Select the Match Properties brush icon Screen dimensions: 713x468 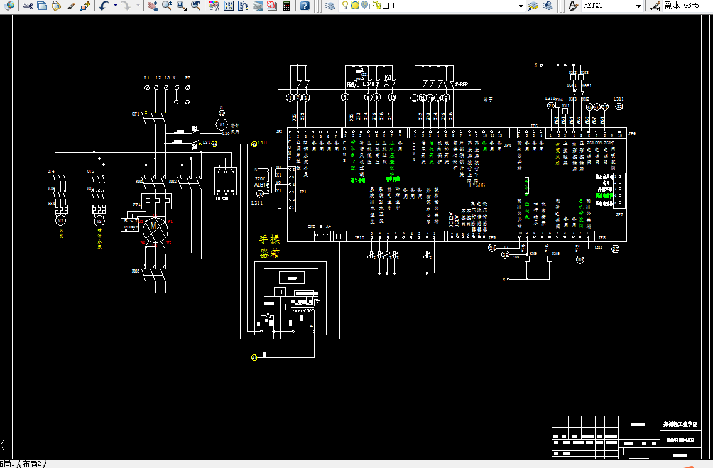pos(70,6)
